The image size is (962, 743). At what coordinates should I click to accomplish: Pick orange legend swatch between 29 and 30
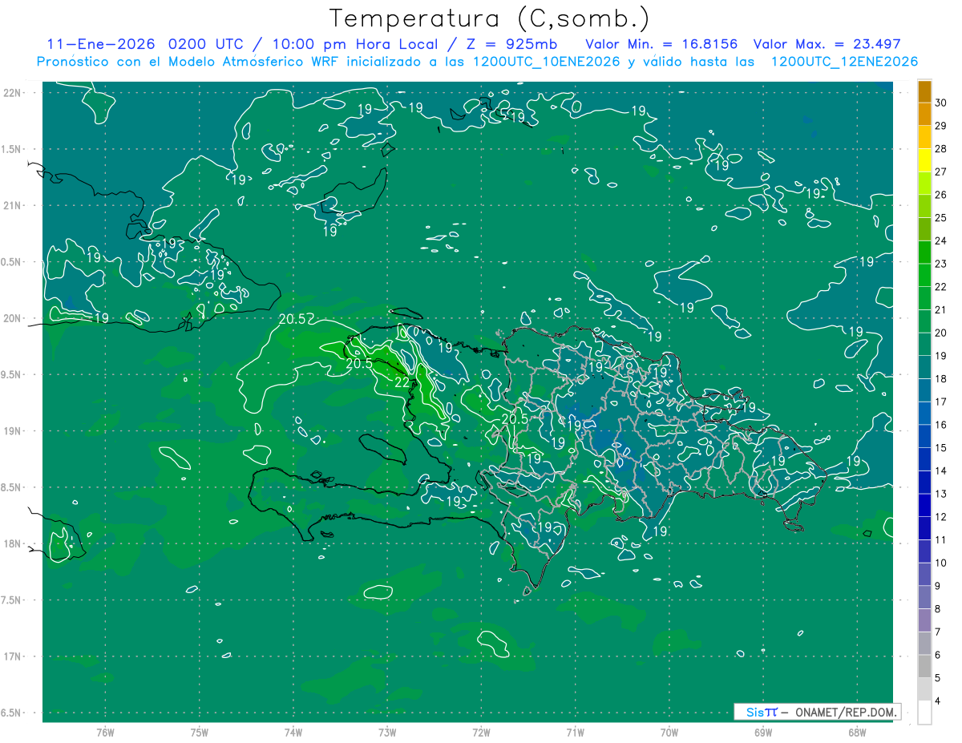[x=924, y=115]
